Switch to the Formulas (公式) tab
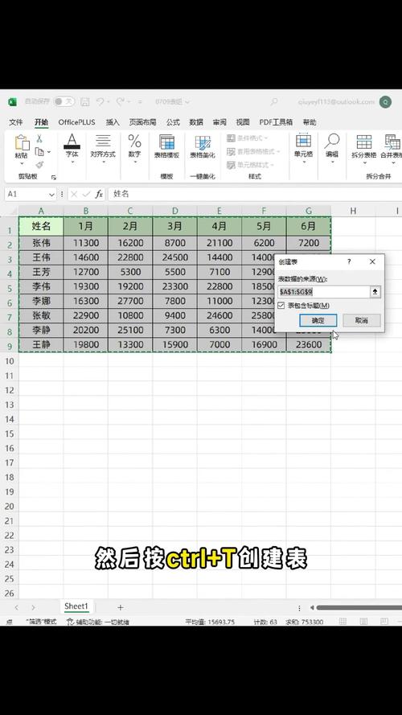This screenshot has width=402, height=715. coord(173,122)
